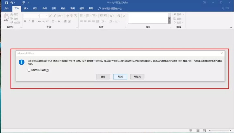
Task: Close the Microsoft Word dialog with X
Action: pyautogui.click(x=222, y=53)
